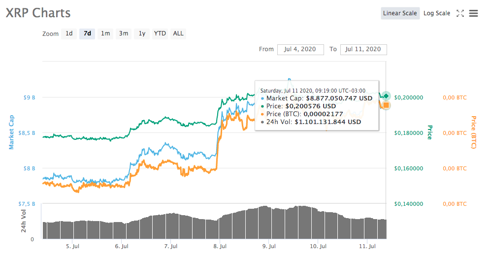Click the $0,200000 price label

pyautogui.click(x=409, y=97)
